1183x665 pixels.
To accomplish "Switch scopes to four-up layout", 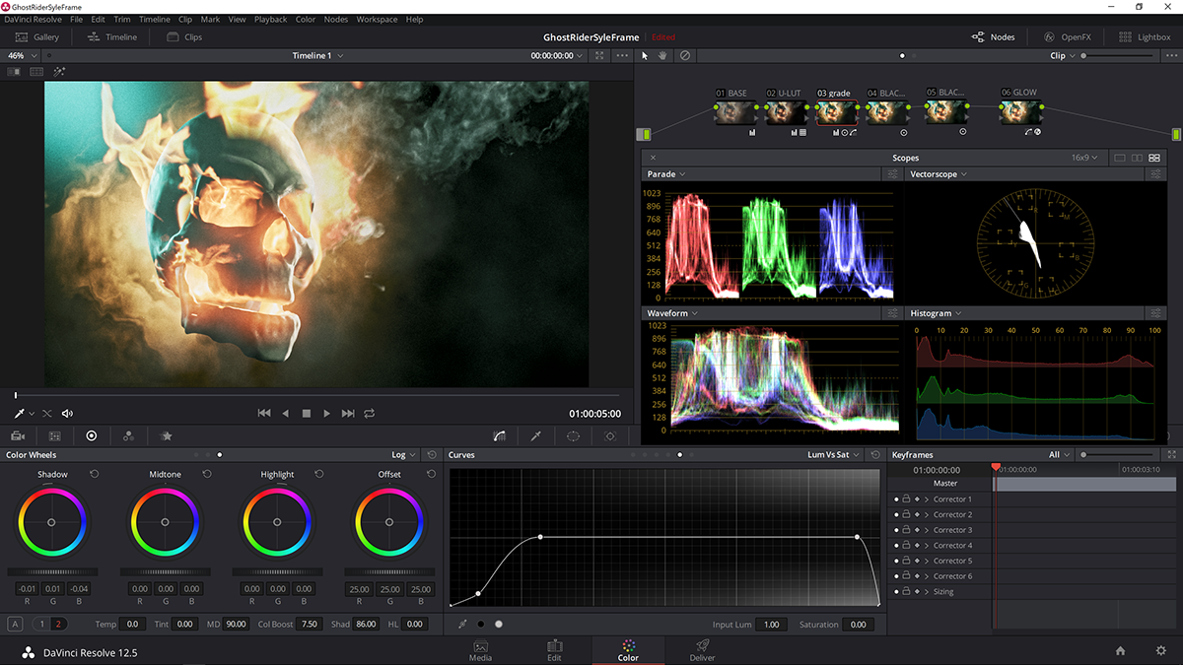I will [1154, 158].
